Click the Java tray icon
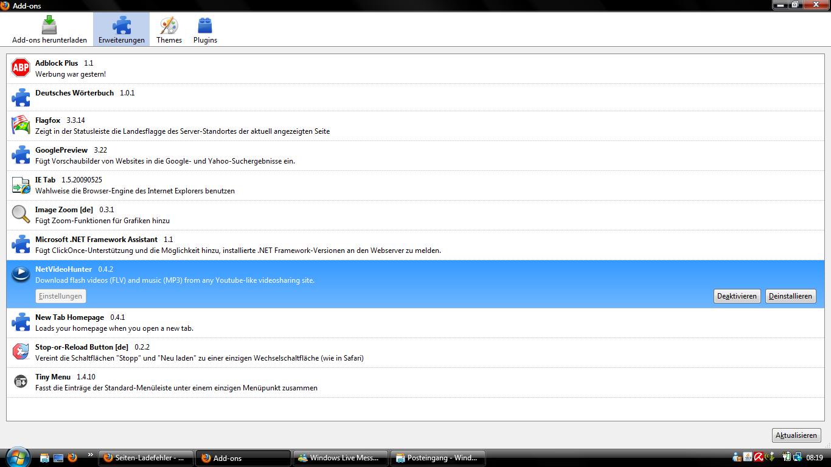 click(748, 457)
